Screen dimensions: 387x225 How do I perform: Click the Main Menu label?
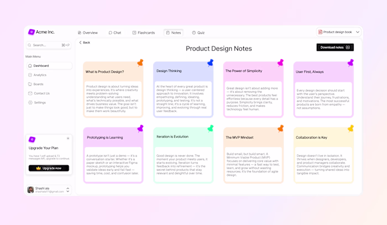click(33, 56)
